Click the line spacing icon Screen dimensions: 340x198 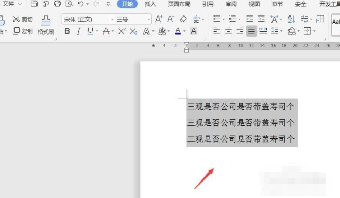[275, 31]
